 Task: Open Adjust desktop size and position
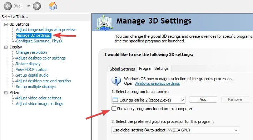43,81
